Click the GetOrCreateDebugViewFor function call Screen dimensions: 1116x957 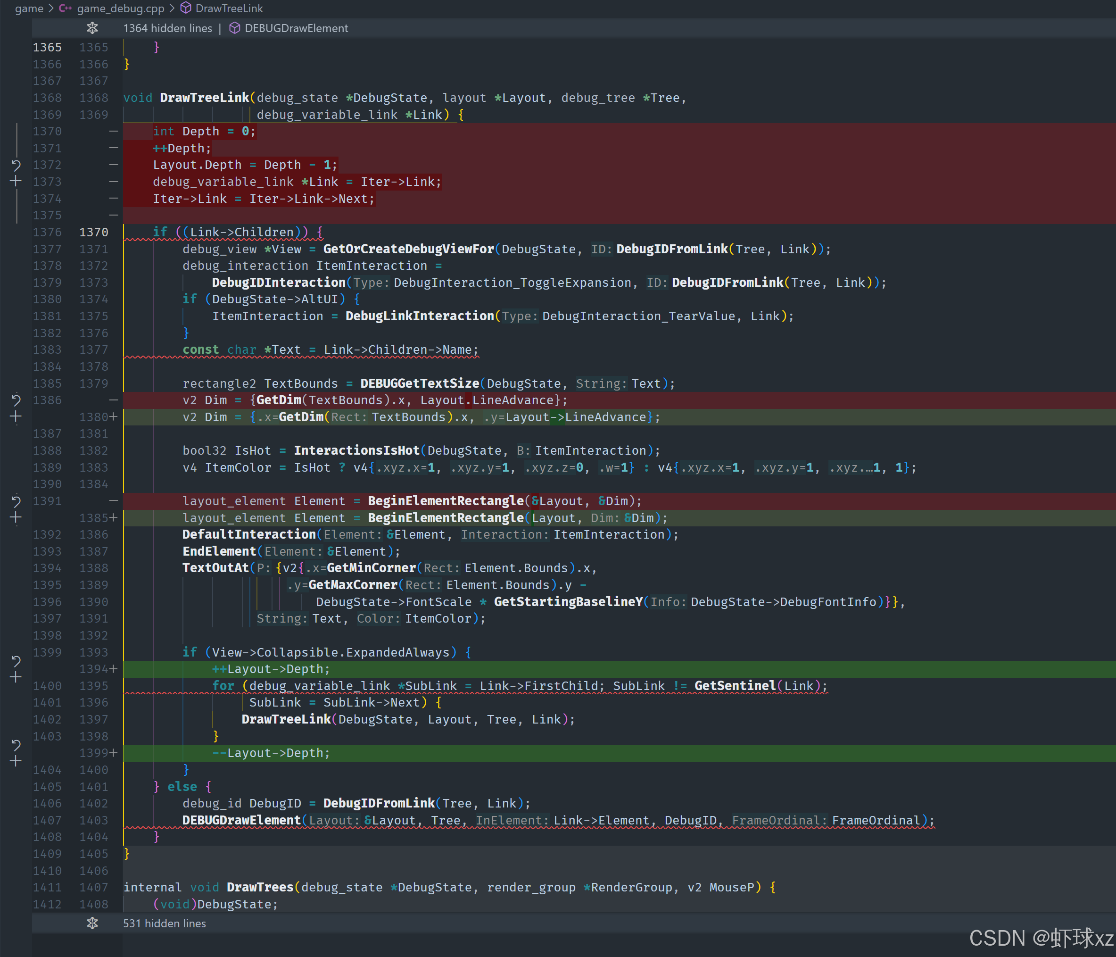[x=408, y=249]
